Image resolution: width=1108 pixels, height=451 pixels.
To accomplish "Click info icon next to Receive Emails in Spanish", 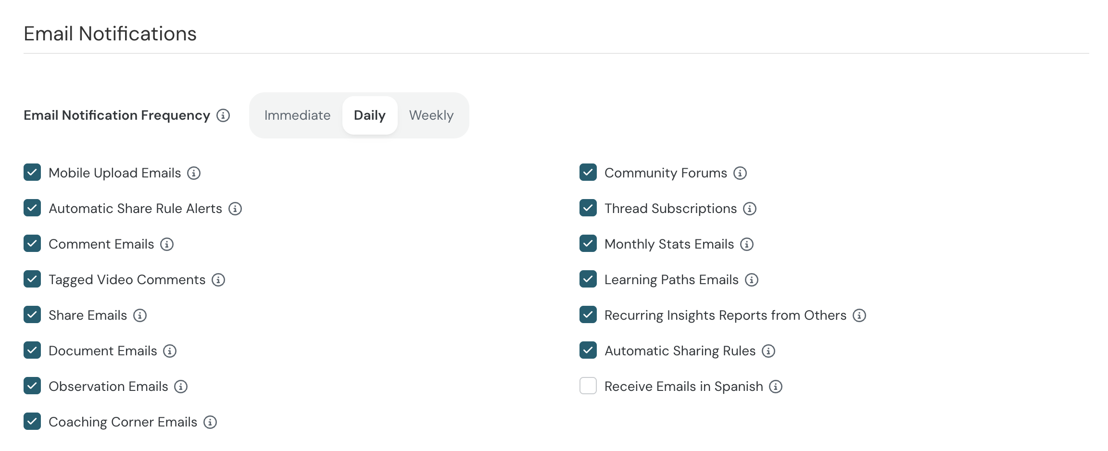I will 776,387.
